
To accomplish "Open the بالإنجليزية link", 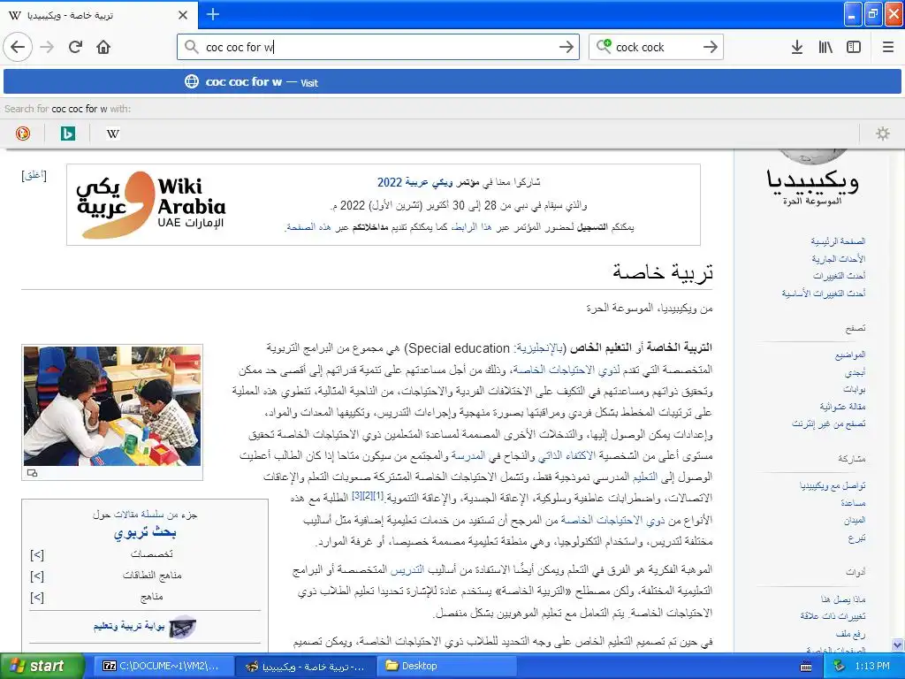I will [538, 348].
